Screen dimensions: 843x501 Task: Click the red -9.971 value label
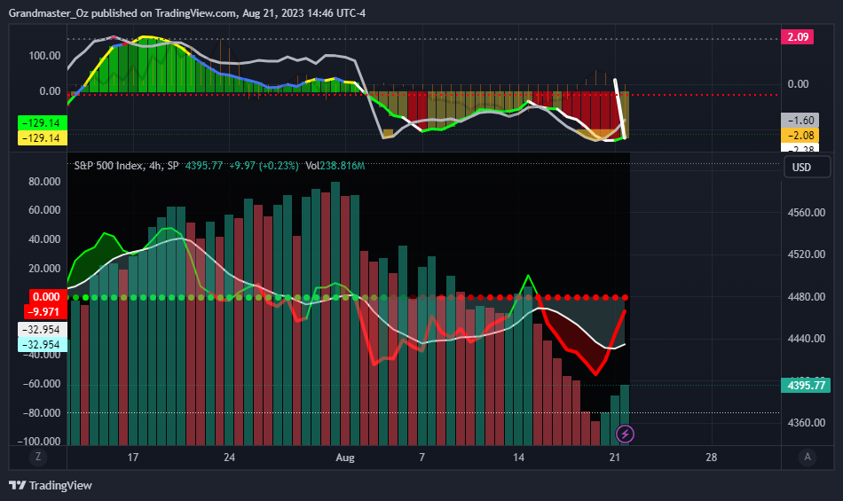point(45,312)
